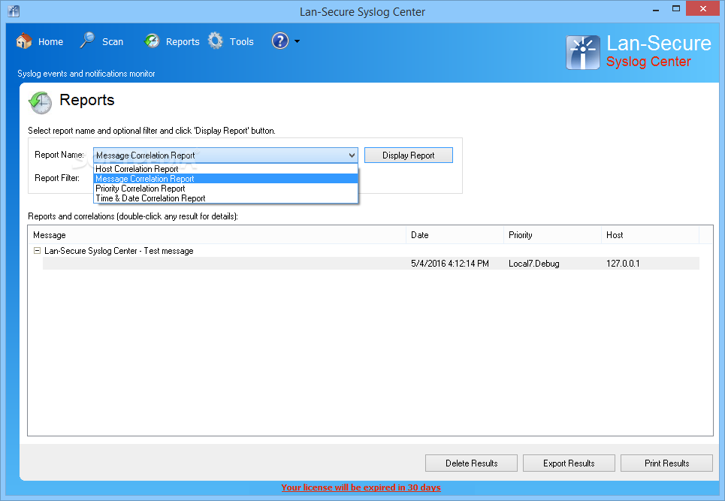
Task: Choose Time & Date Correlation Report
Action: click(225, 198)
